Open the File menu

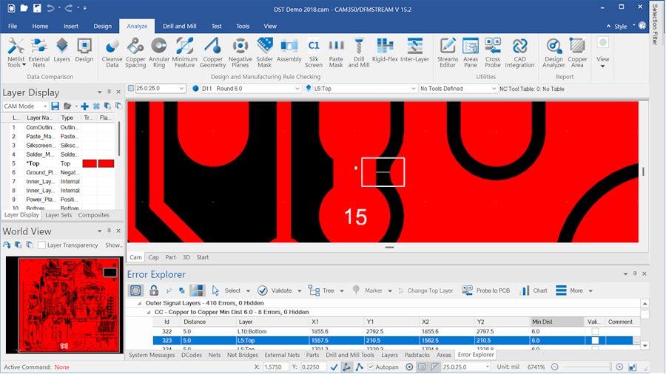point(13,26)
